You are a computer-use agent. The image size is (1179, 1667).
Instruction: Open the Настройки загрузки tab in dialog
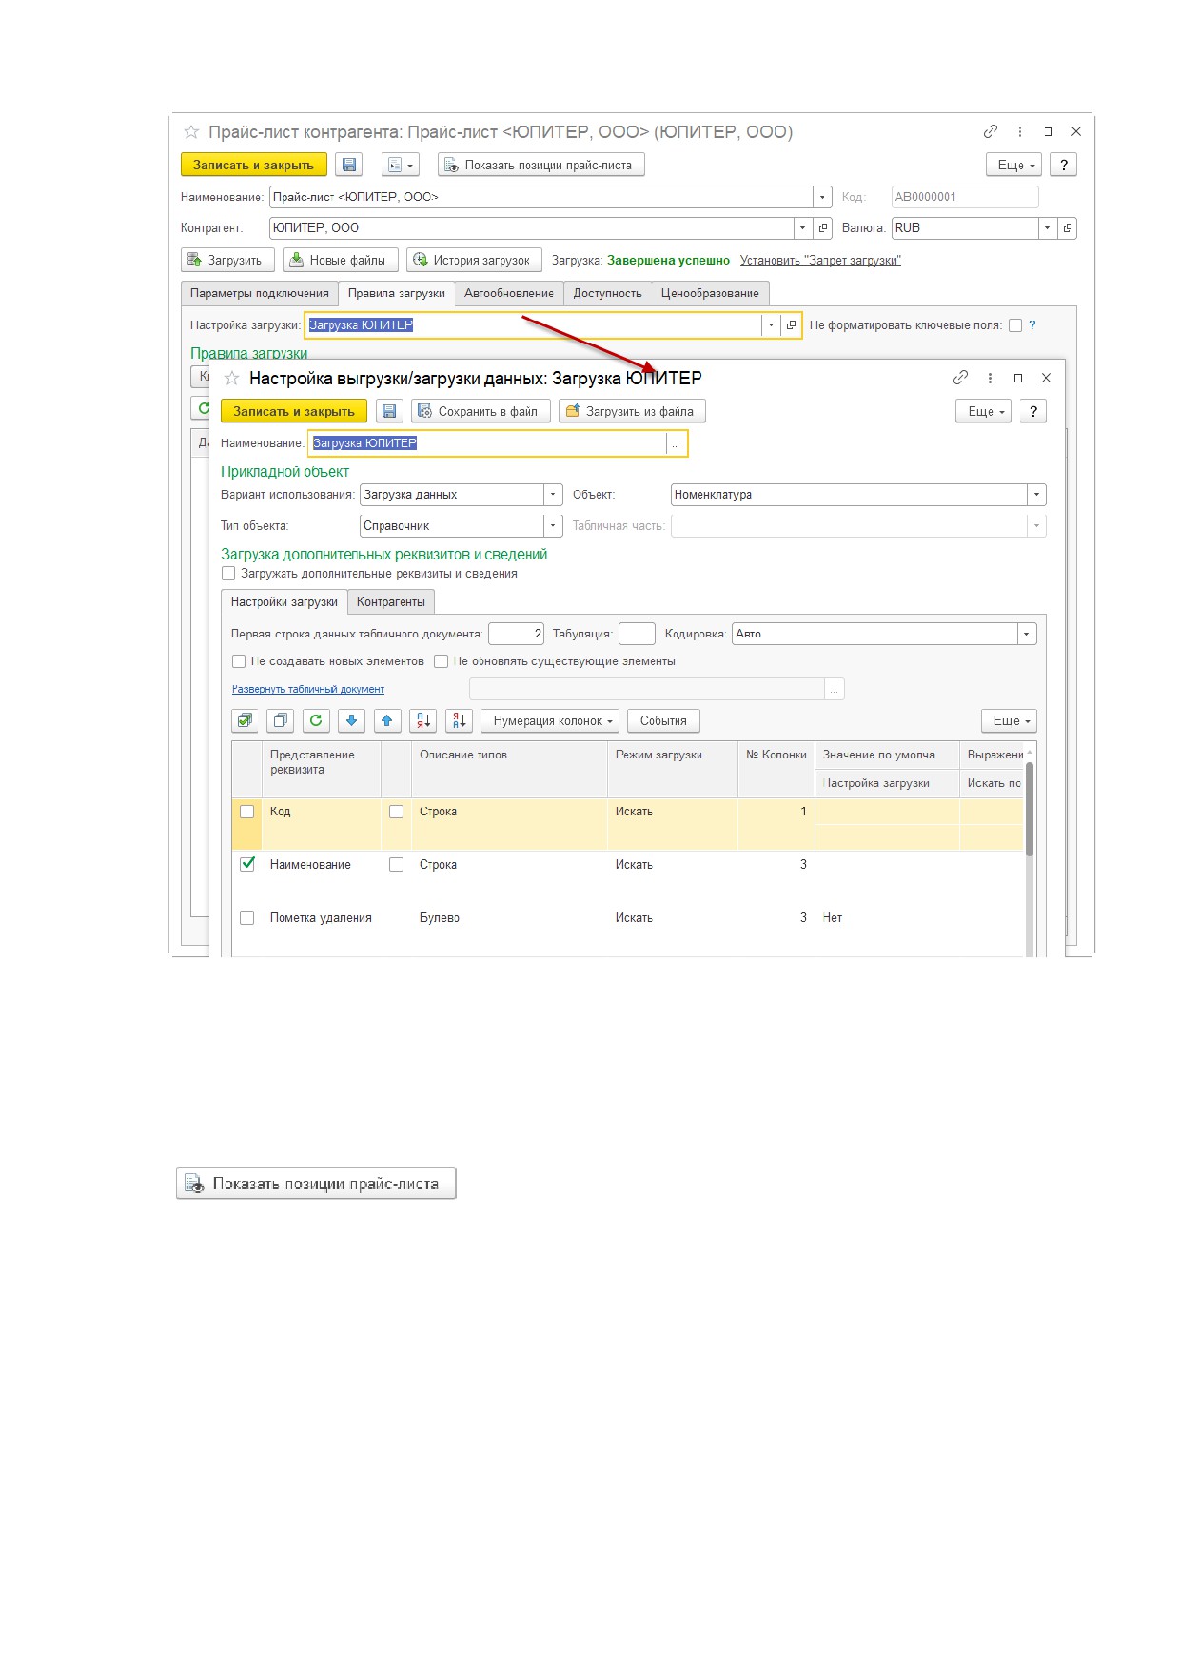pyautogui.click(x=284, y=602)
